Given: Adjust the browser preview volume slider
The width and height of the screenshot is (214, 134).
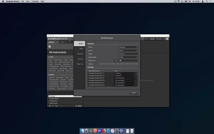Looking at the screenshot, I should (54, 106).
